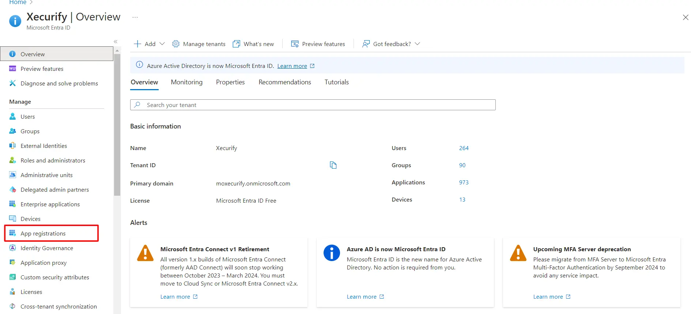Click the Search your tenant field

point(313,105)
